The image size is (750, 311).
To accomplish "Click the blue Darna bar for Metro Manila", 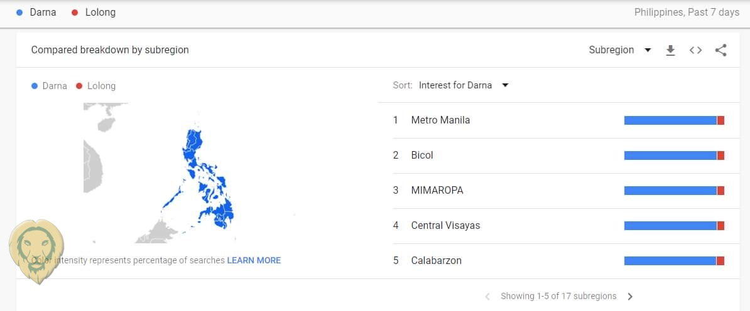I will [x=670, y=120].
